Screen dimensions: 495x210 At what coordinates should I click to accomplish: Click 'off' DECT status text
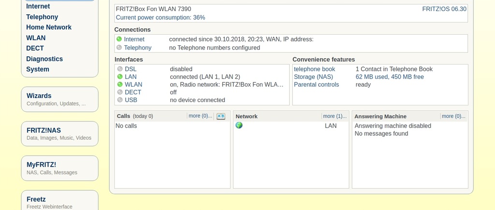[x=173, y=92]
